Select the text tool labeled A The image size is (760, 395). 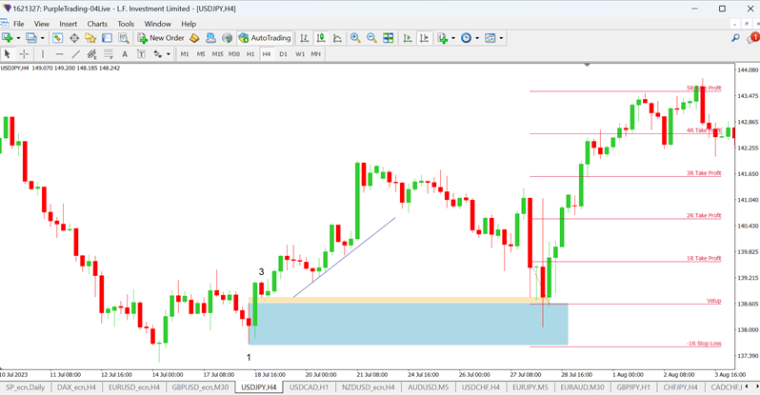tap(125, 54)
